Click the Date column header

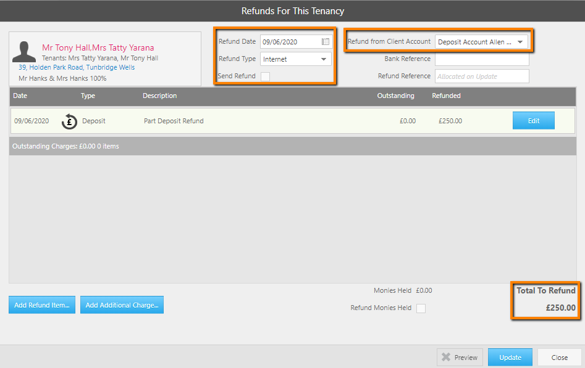point(20,96)
